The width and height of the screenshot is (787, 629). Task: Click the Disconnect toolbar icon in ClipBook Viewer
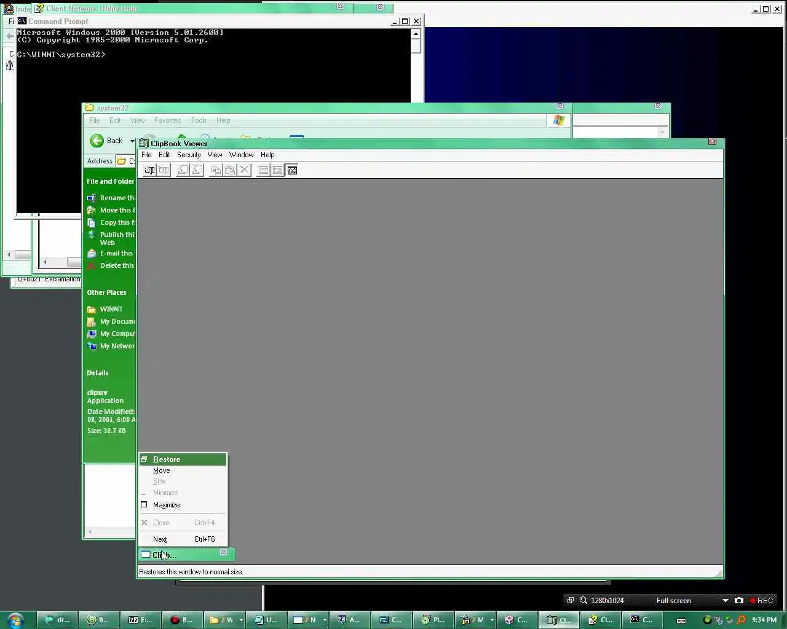(x=164, y=170)
